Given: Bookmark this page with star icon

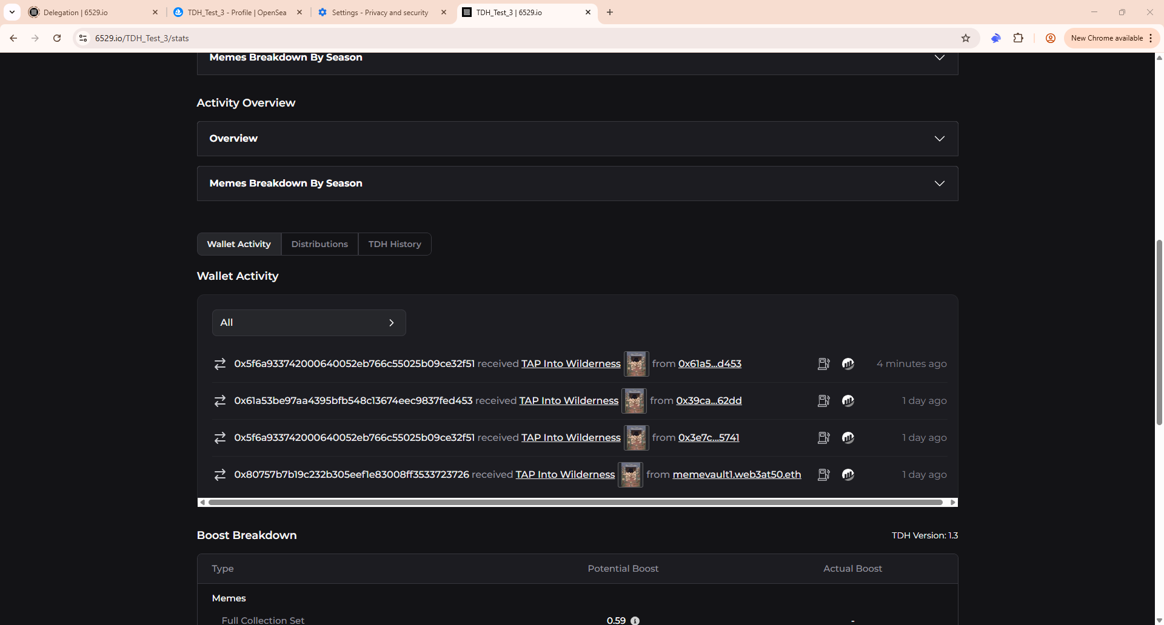Looking at the screenshot, I should pos(966,38).
